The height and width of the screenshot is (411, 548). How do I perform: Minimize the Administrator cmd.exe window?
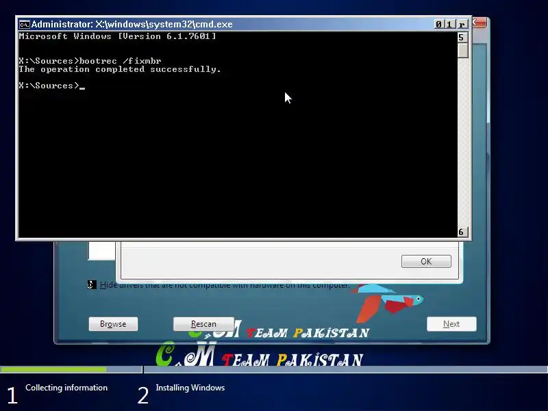point(439,24)
